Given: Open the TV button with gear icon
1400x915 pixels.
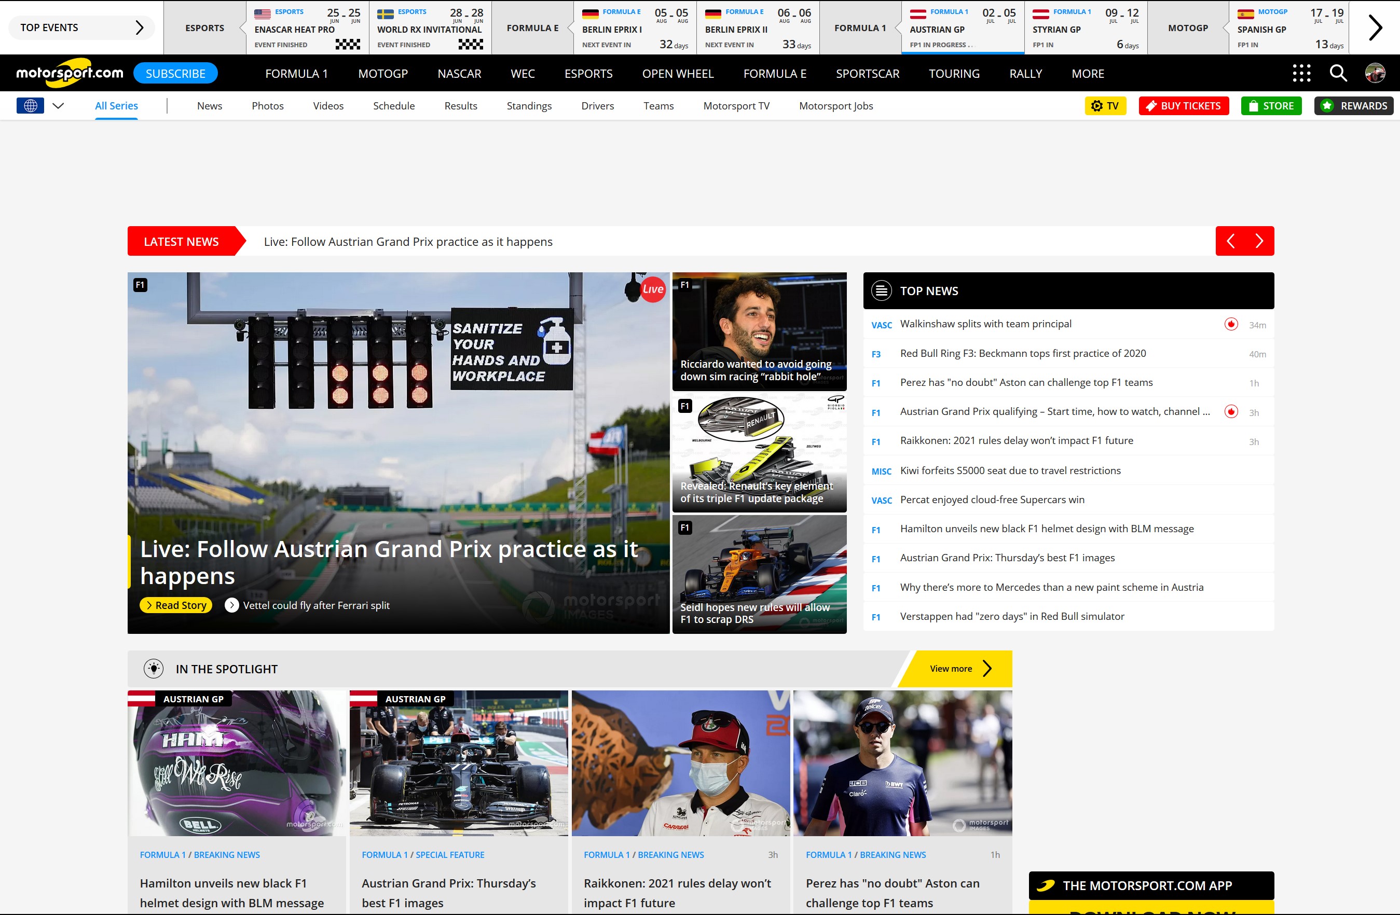Looking at the screenshot, I should pos(1105,106).
